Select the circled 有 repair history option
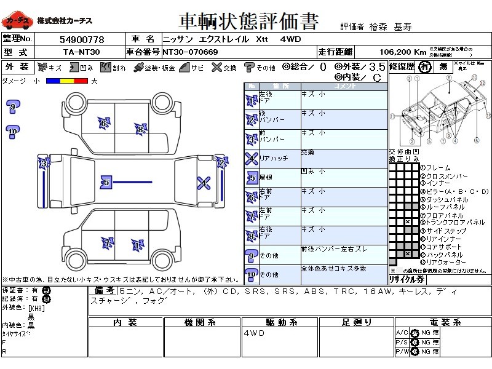492x369 pixels. (424, 67)
